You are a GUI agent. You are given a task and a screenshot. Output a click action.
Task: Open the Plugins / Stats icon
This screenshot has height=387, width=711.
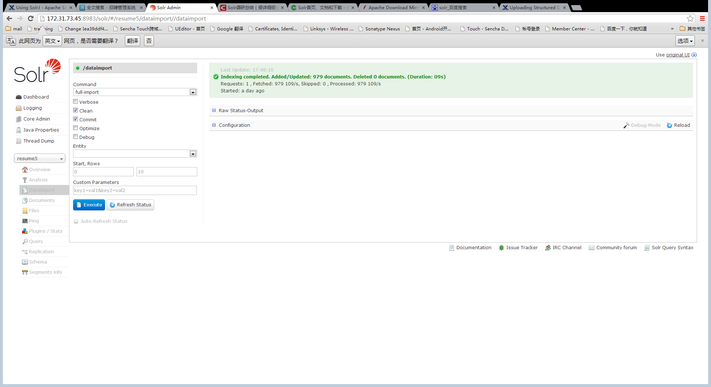point(25,231)
